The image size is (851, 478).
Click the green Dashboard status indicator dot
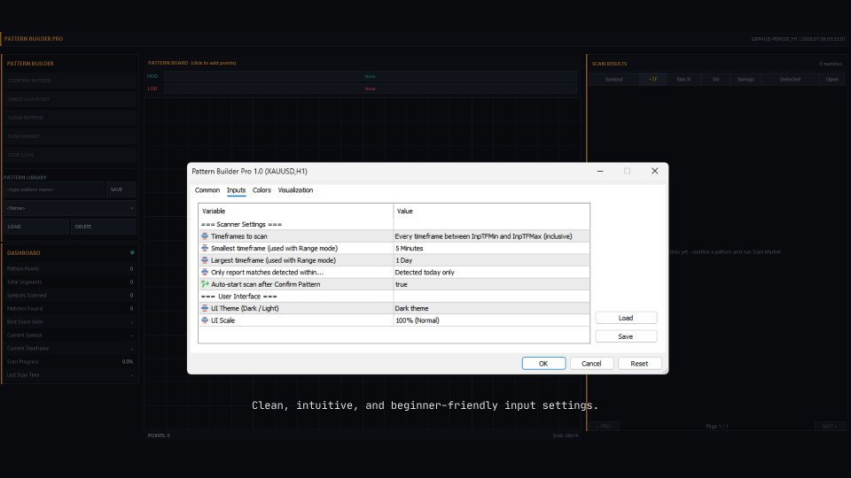pyautogui.click(x=132, y=252)
